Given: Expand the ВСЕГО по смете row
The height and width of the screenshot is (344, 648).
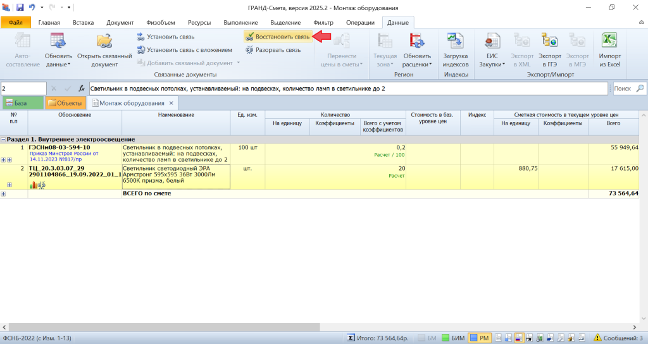Looking at the screenshot, I should 3,193.
